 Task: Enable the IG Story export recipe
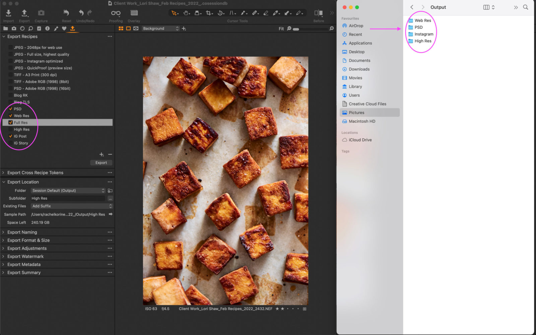pos(10,143)
